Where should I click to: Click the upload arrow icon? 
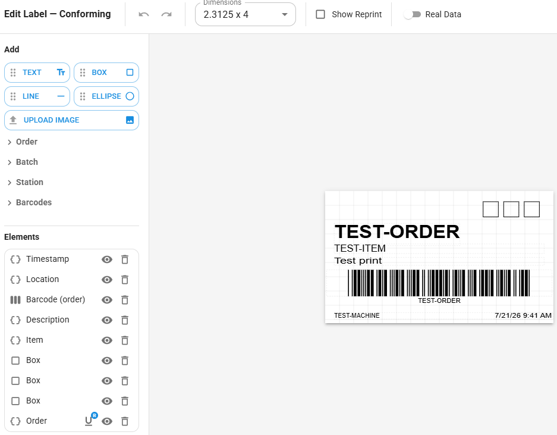[13, 120]
